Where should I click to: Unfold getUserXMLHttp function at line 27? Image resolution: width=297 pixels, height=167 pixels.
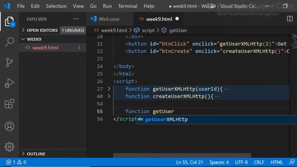pyautogui.click(x=109, y=89)
